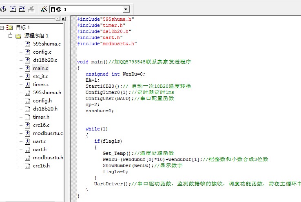
Task: Select stc_it.c in the source group
Action: click(x=40, y=76)
